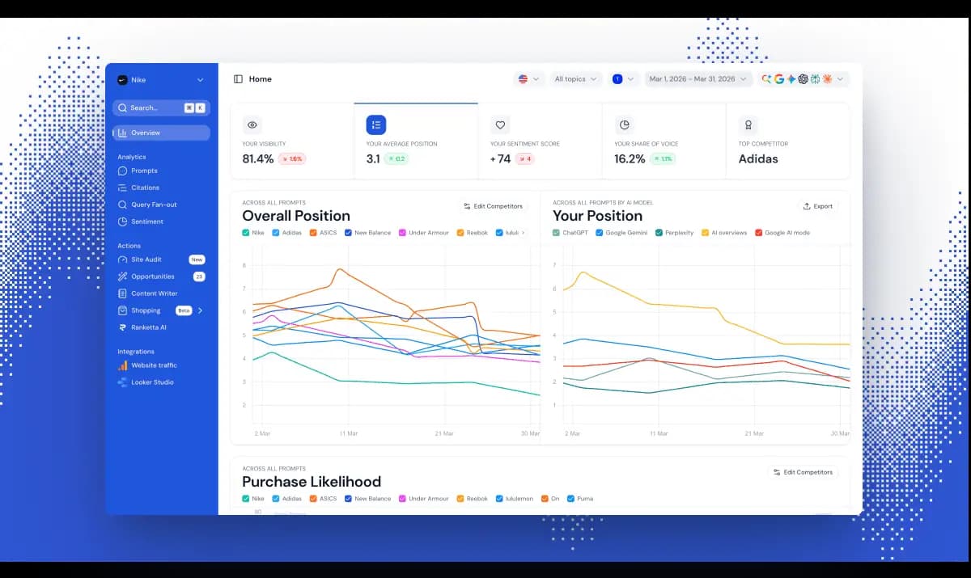
Task: Open the Overview page in sidebar
Action: pyautogui.click(x=161, y=133)
